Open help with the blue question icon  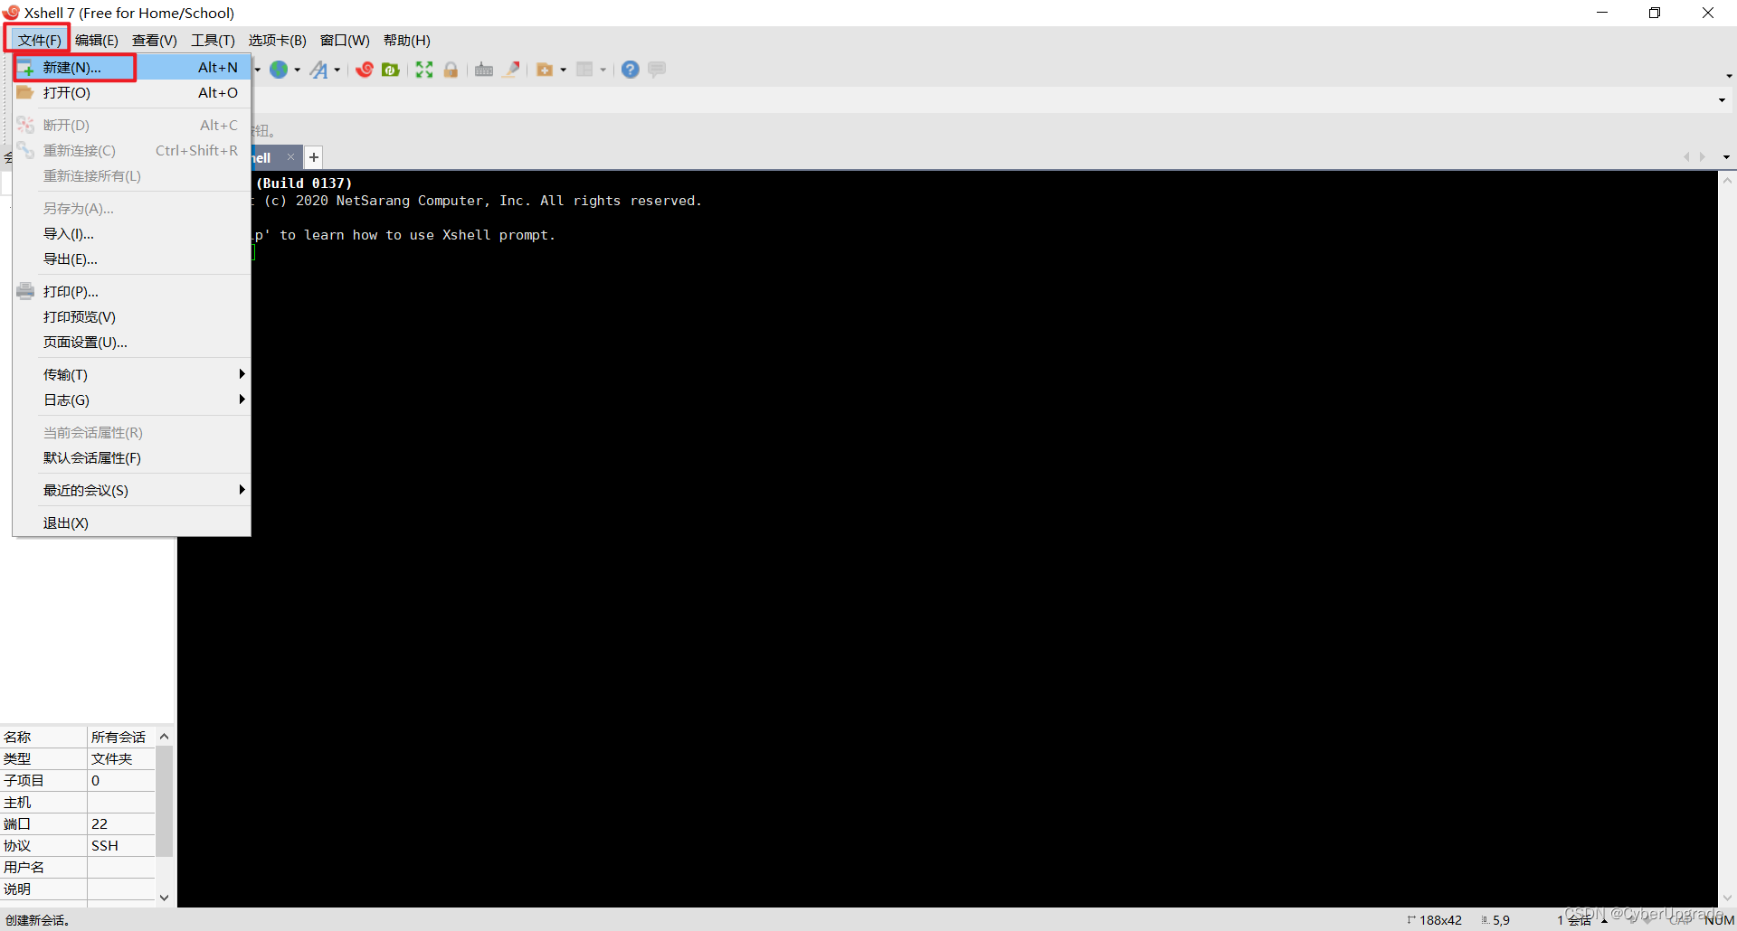(631, 70)
